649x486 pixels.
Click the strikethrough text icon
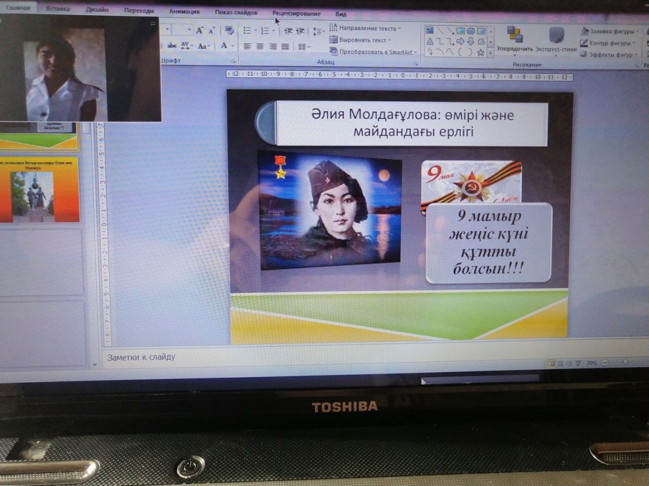click(x=172, y=46)
